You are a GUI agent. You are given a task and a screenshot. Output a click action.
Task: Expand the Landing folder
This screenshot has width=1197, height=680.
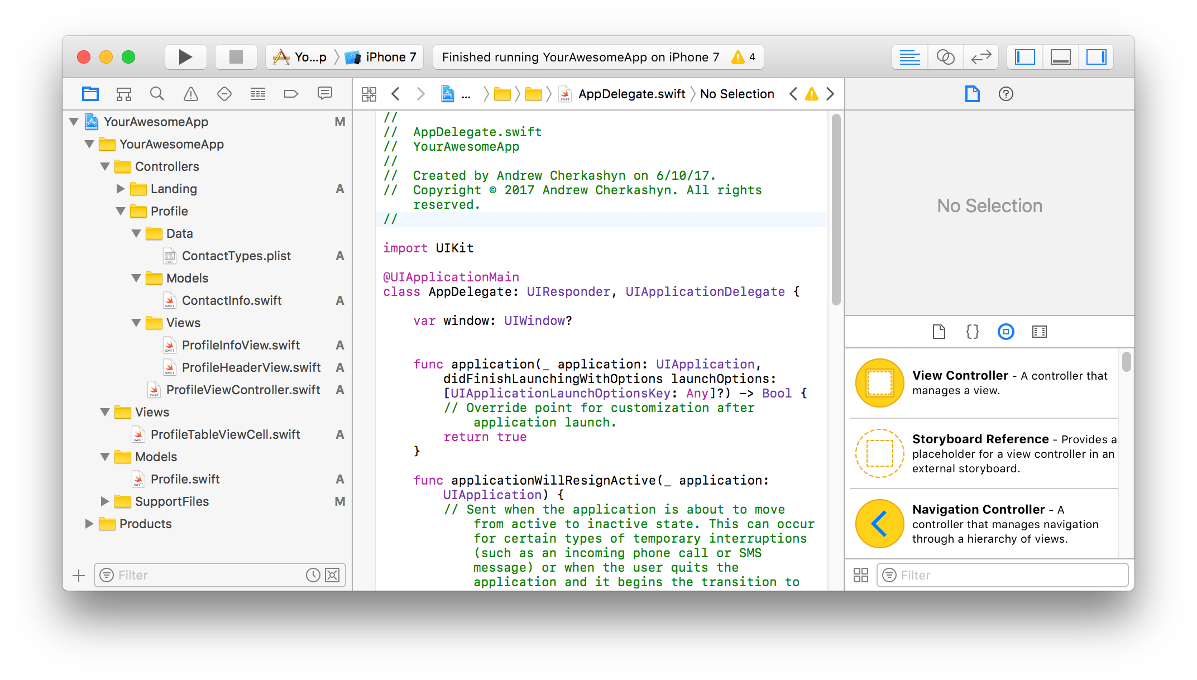click(x=120, y=189)
